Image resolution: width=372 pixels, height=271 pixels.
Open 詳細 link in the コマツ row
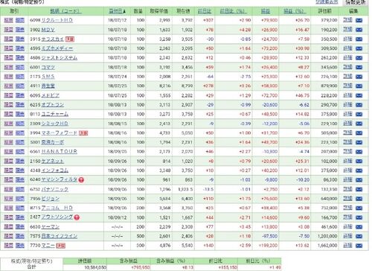point(347,67)
